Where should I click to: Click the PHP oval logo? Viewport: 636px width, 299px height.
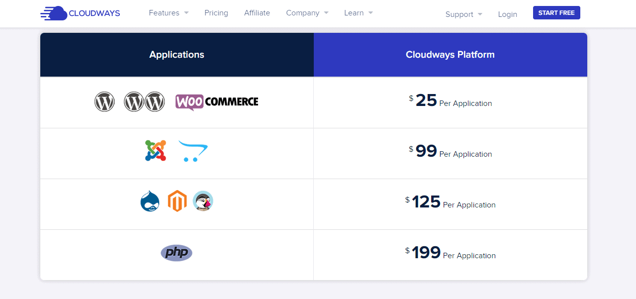pyautogui.click(x=177, y=253)
